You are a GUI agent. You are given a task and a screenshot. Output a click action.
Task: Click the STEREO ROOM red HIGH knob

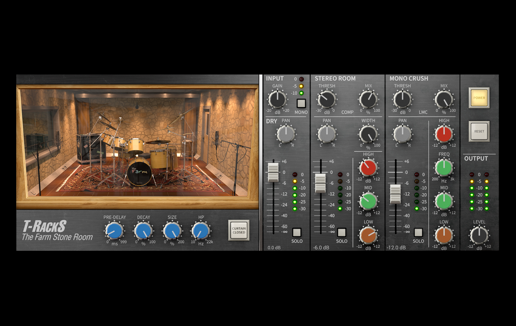(x=368, y=168)
